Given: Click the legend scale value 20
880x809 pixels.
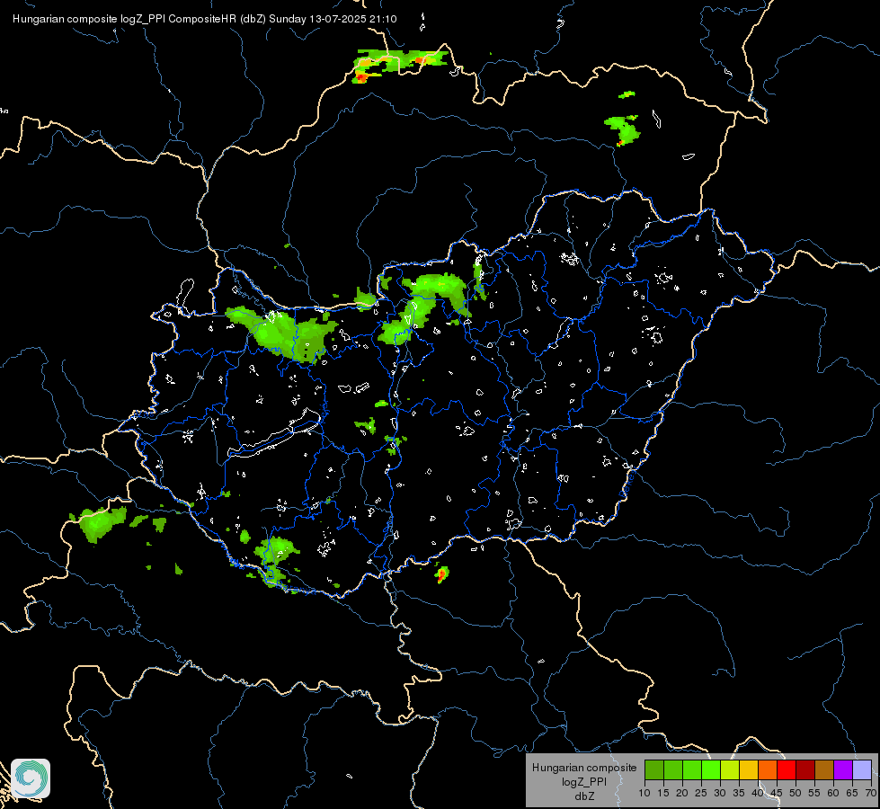Looking at the screenshot, I should click(x=682, y=794).
